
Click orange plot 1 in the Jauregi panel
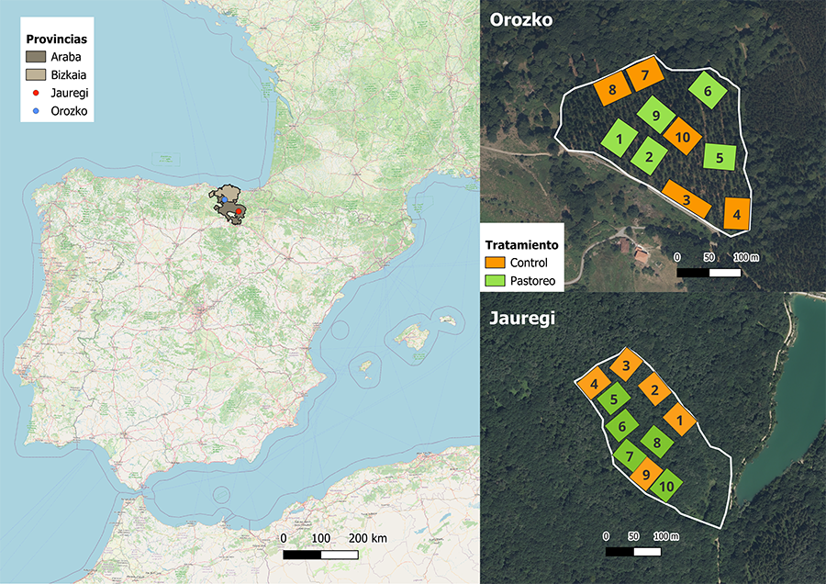coord(679,420)
